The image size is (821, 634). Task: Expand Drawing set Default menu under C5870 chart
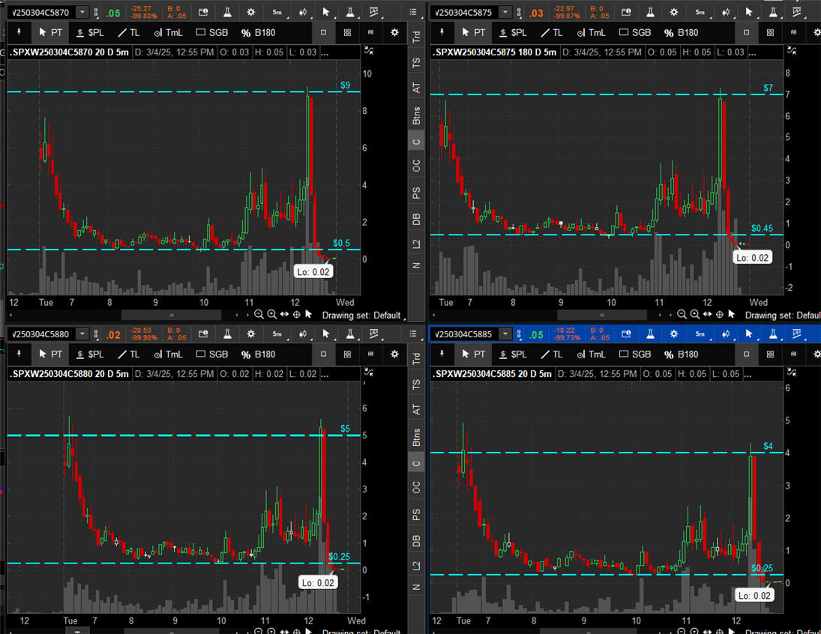click(x=361, y=316)
